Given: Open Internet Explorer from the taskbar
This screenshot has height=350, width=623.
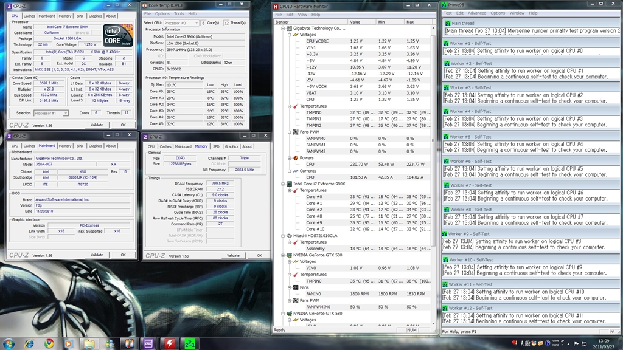Looking at the screenshot, I should click(29, 343).
